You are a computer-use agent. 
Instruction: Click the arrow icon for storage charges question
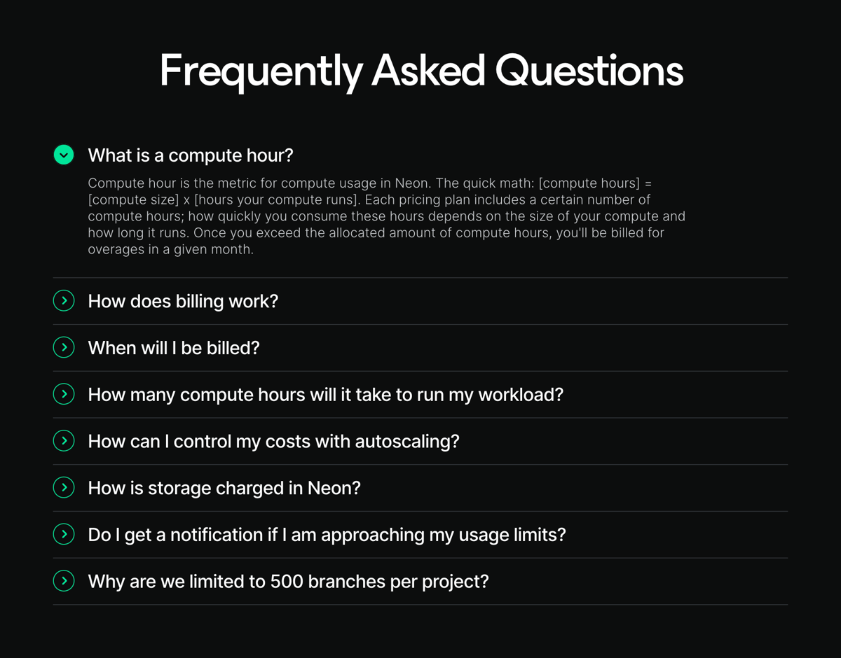[63, 487]
